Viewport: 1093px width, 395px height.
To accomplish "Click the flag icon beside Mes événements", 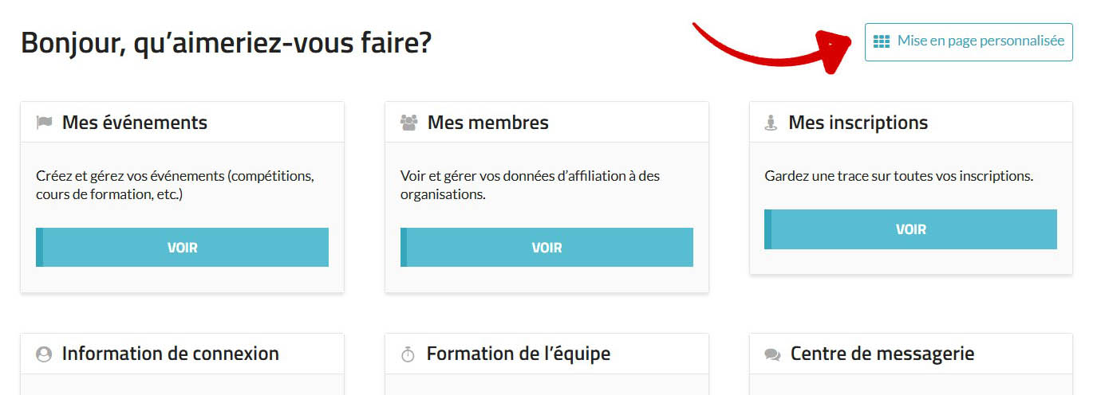I will tap(45, 123).
